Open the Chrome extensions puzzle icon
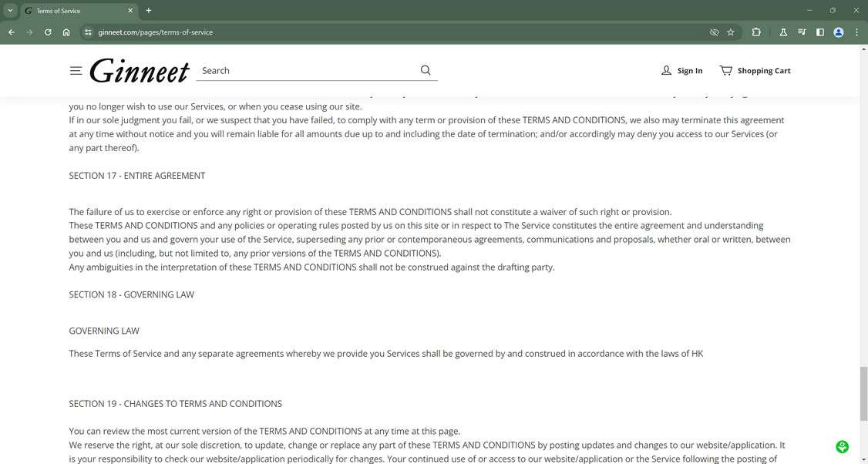The width and height of the screenshot is (868, 464). click(756, 32)
